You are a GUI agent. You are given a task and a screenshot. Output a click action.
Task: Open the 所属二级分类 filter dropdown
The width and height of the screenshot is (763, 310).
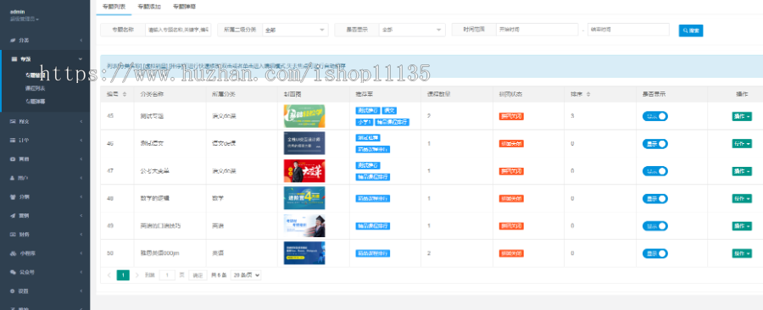coord(295,30)
